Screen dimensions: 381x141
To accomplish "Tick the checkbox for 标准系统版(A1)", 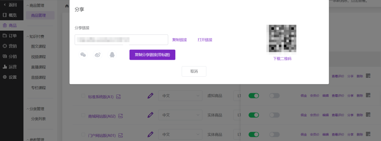I will [x=83, y=96].
